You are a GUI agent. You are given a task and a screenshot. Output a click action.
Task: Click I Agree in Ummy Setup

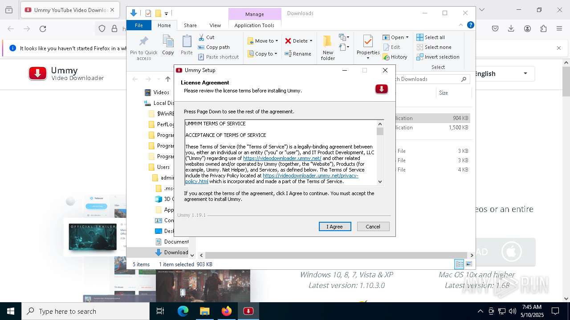(x=335, y=227)
